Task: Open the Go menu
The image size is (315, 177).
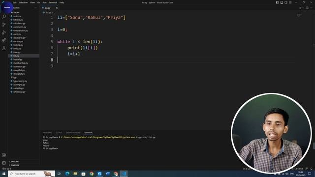Action: point(38,2)
